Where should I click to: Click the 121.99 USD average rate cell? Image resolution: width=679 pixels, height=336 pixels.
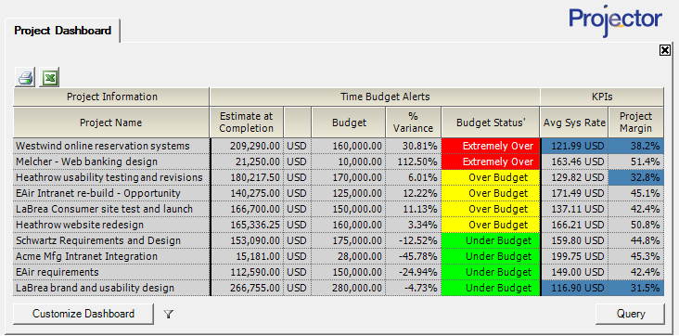[574, 146]
